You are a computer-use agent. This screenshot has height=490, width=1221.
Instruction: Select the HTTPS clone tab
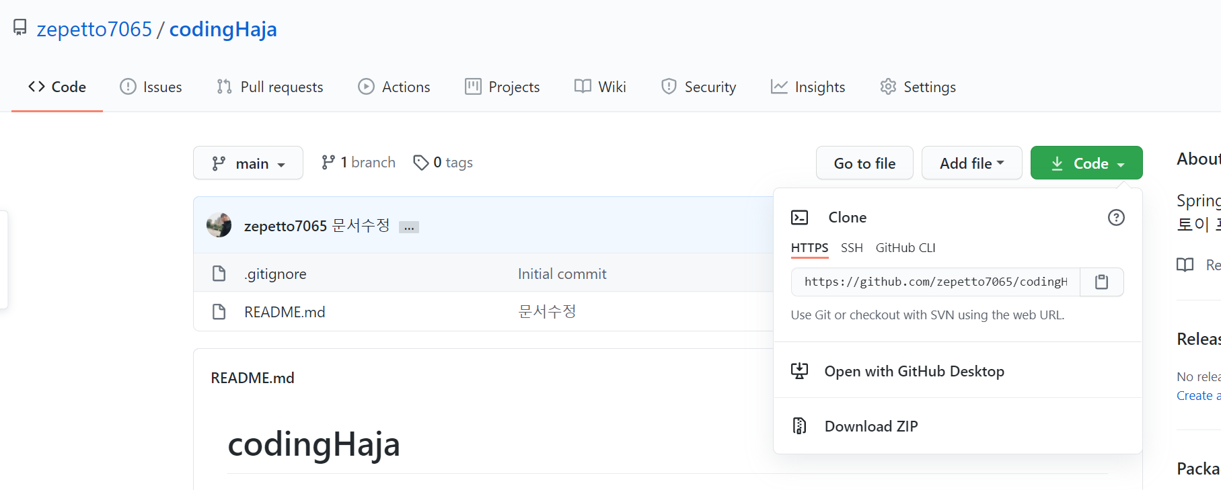(x=809, y=248)
